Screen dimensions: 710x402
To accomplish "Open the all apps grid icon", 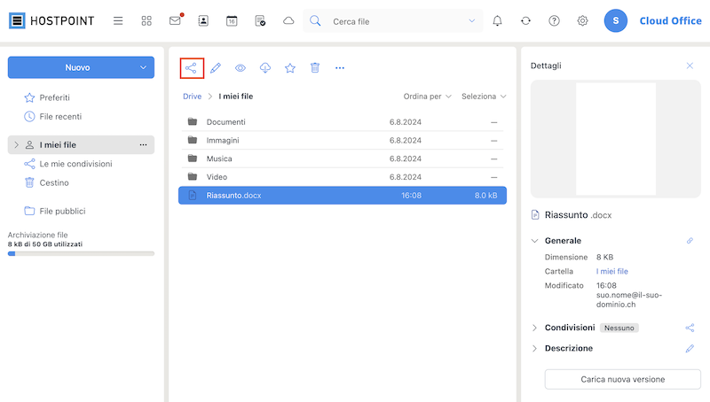I will click(x=146, y=20).
